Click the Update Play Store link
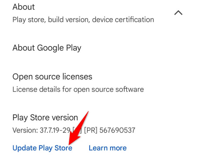 (42, 148)
